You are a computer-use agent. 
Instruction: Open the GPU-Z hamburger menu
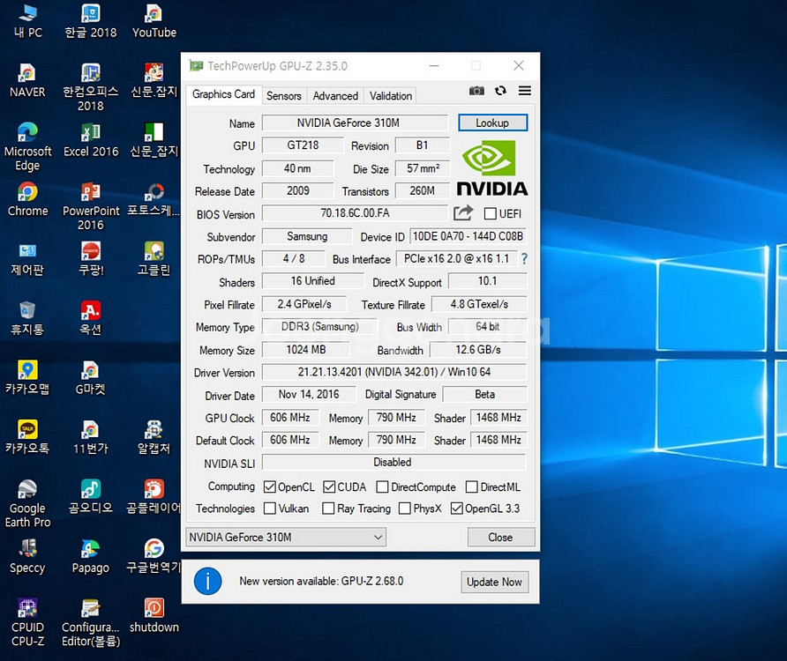pyautogui.click(x=524, y=91)
